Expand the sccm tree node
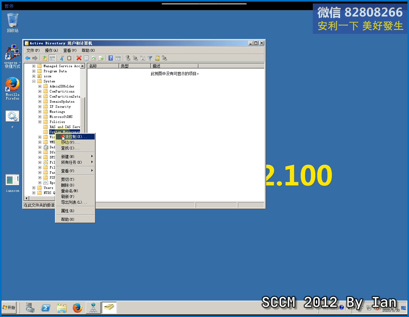The width and height of the screenshot is (409, 317). [34, 76]
